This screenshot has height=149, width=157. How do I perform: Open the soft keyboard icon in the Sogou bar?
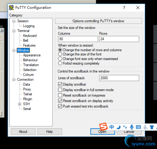[138, 127]
